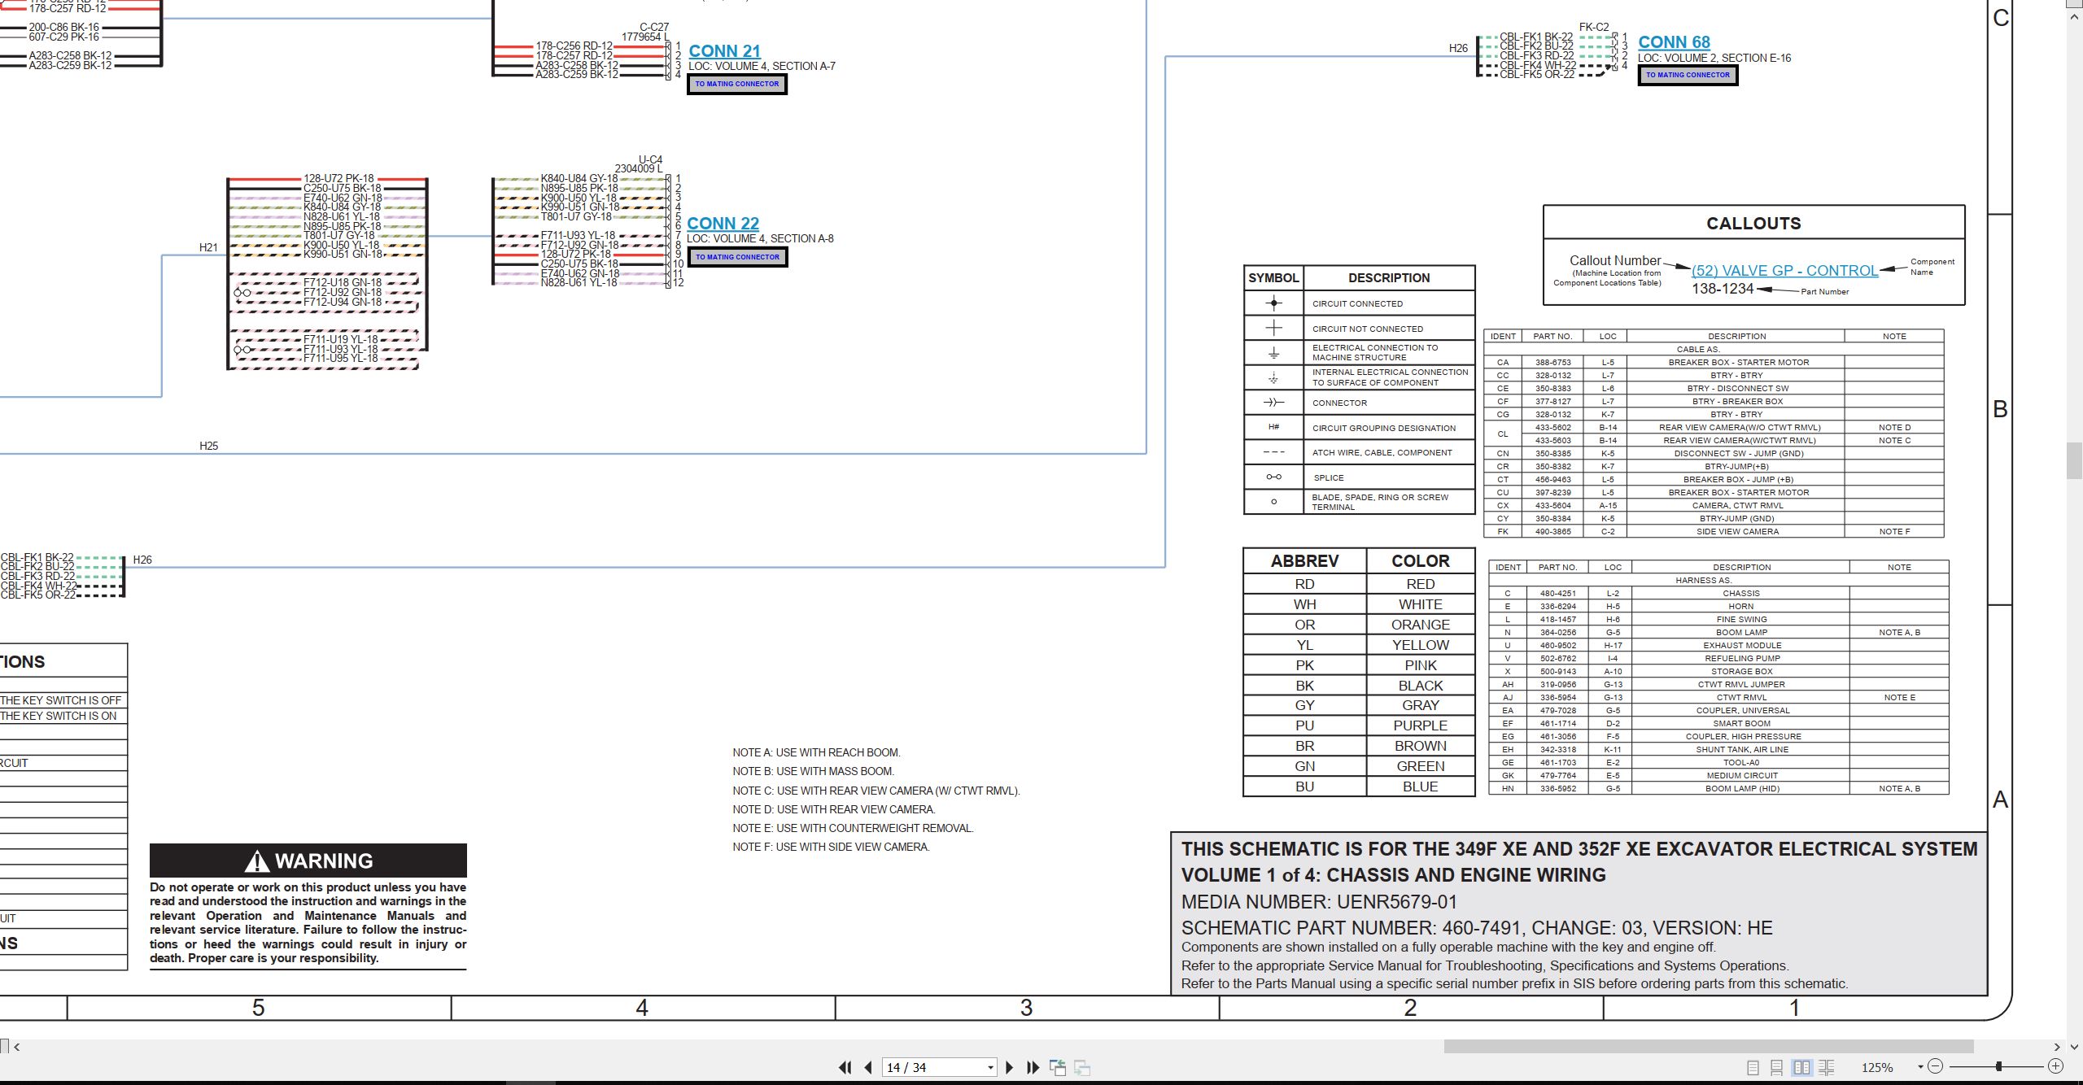Open the zoom percentage dropdown arrow
2083x1085 pixels.
point(1920,1067)
